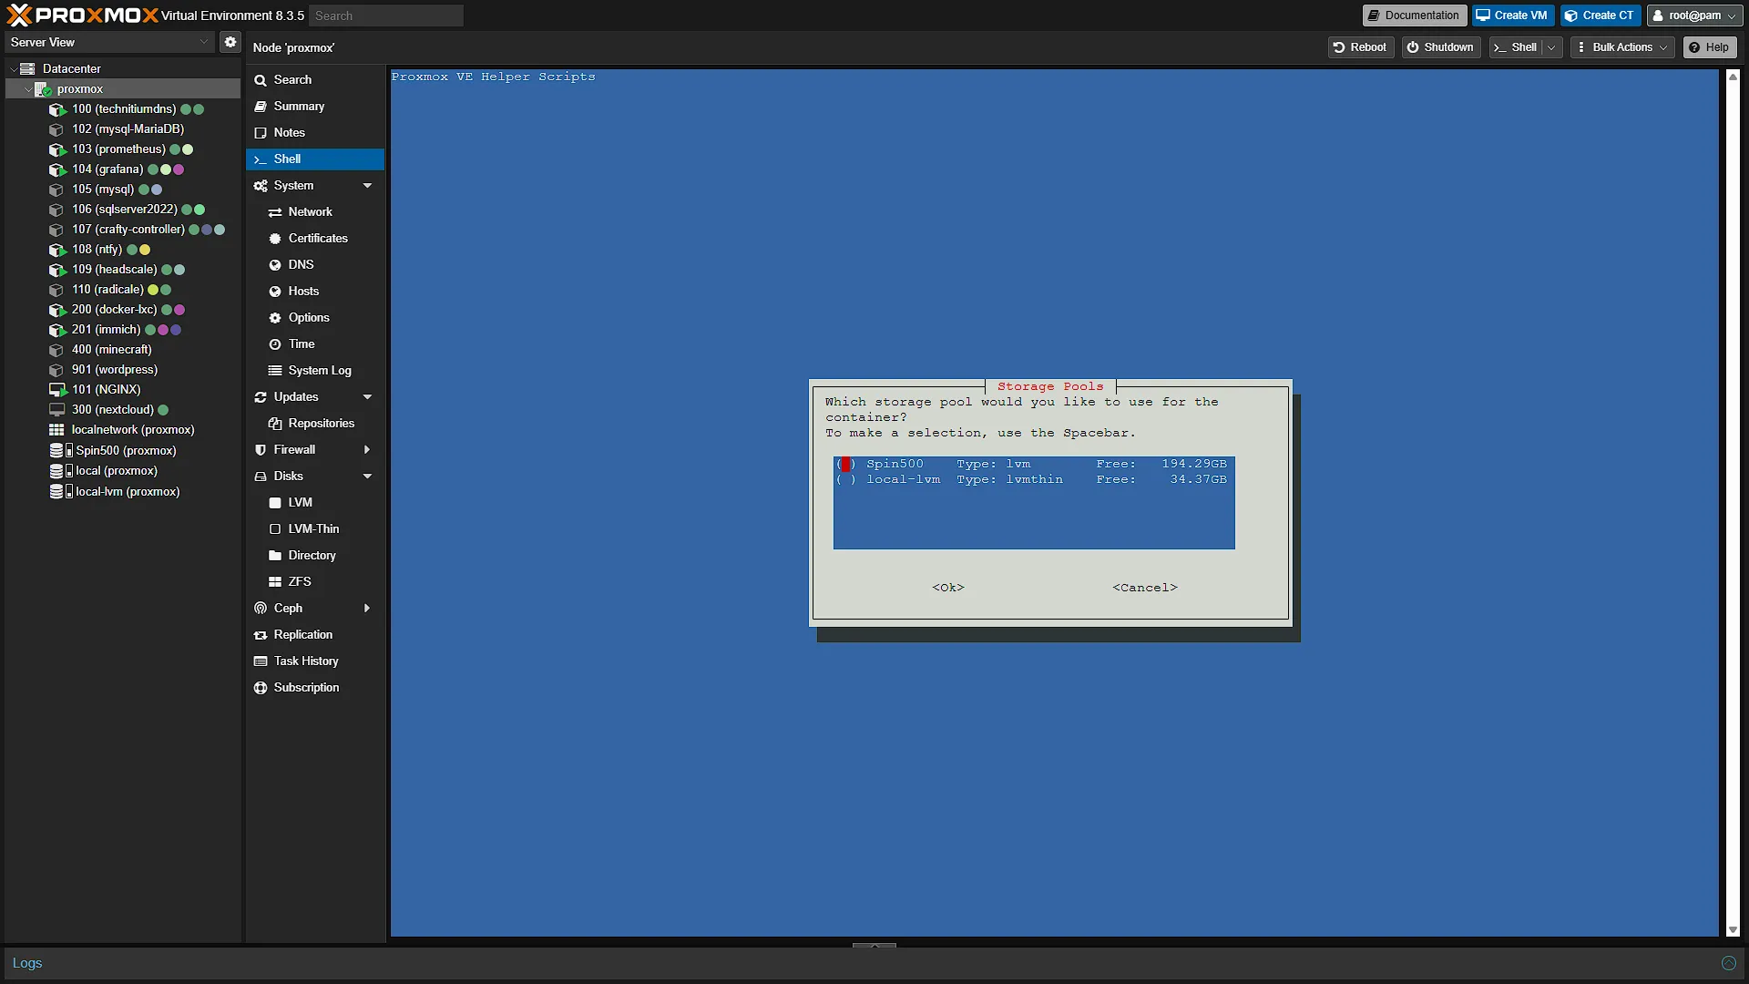The image size is (1749, 984).
Task: Click the System Log list icon
Action: pos(275,371)
